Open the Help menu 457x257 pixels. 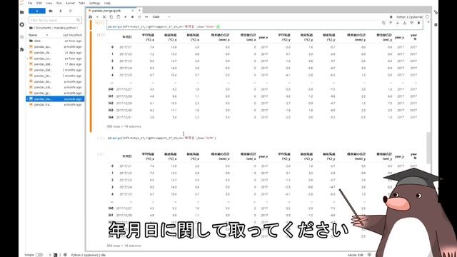pyautogui.click(x=107, y=3)
